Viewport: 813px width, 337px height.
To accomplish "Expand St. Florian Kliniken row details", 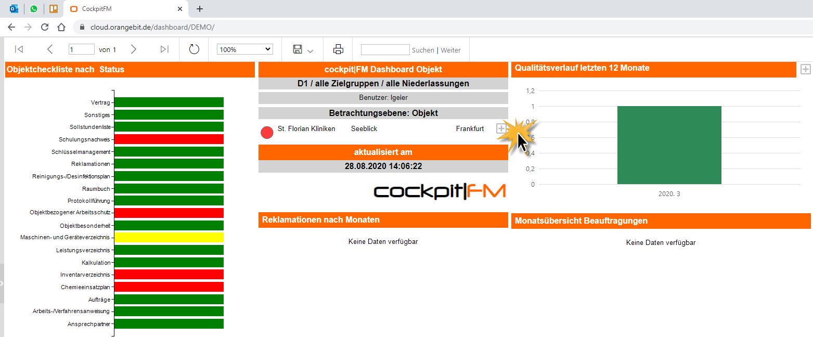I will click(x=501, y=128).
